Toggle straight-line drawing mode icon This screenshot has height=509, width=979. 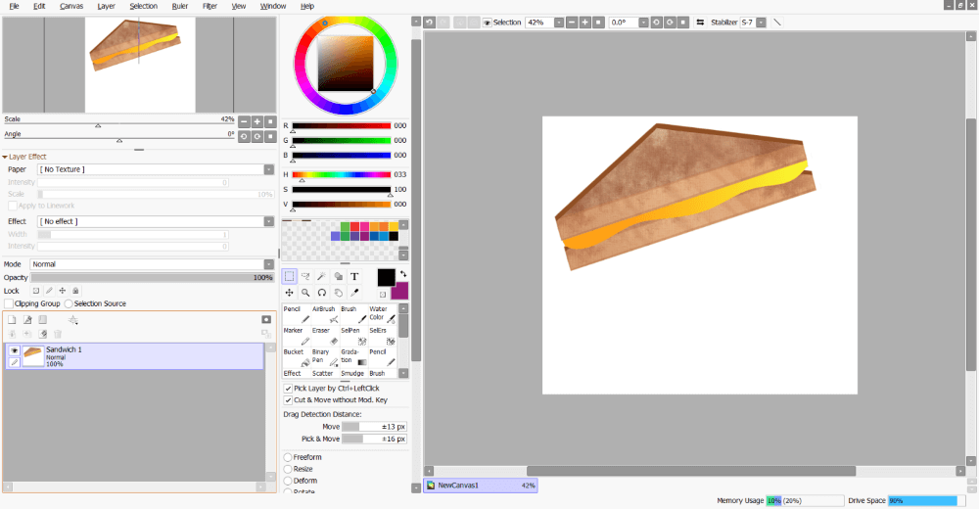click(x=777, y=23)
